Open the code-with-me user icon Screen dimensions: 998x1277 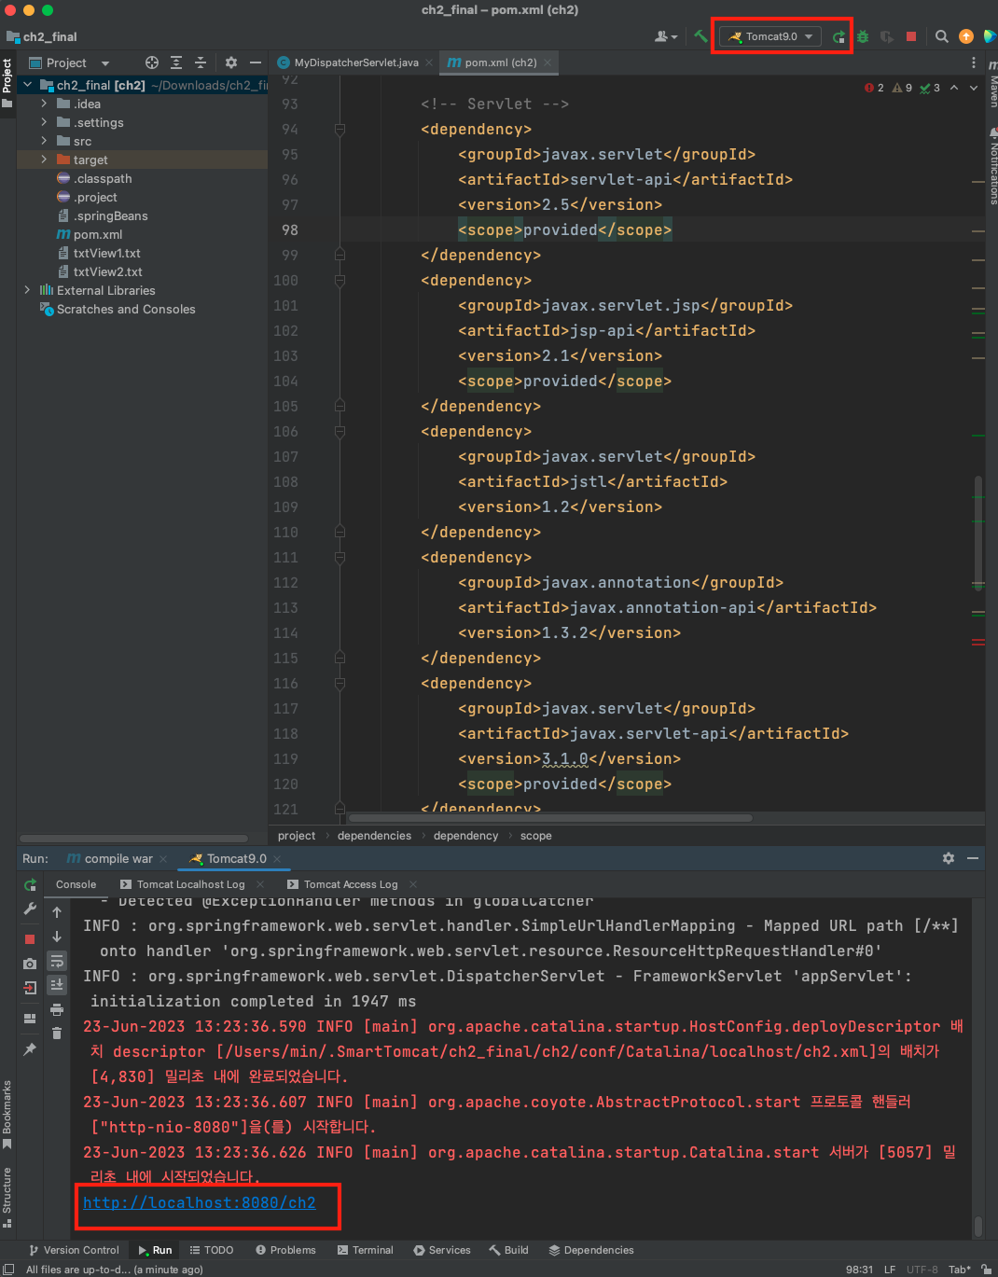pyautogui.click(x=665, y=36)
